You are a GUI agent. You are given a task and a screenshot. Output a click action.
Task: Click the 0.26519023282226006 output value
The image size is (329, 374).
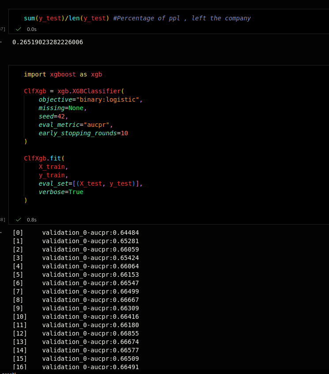coord(48,42)
